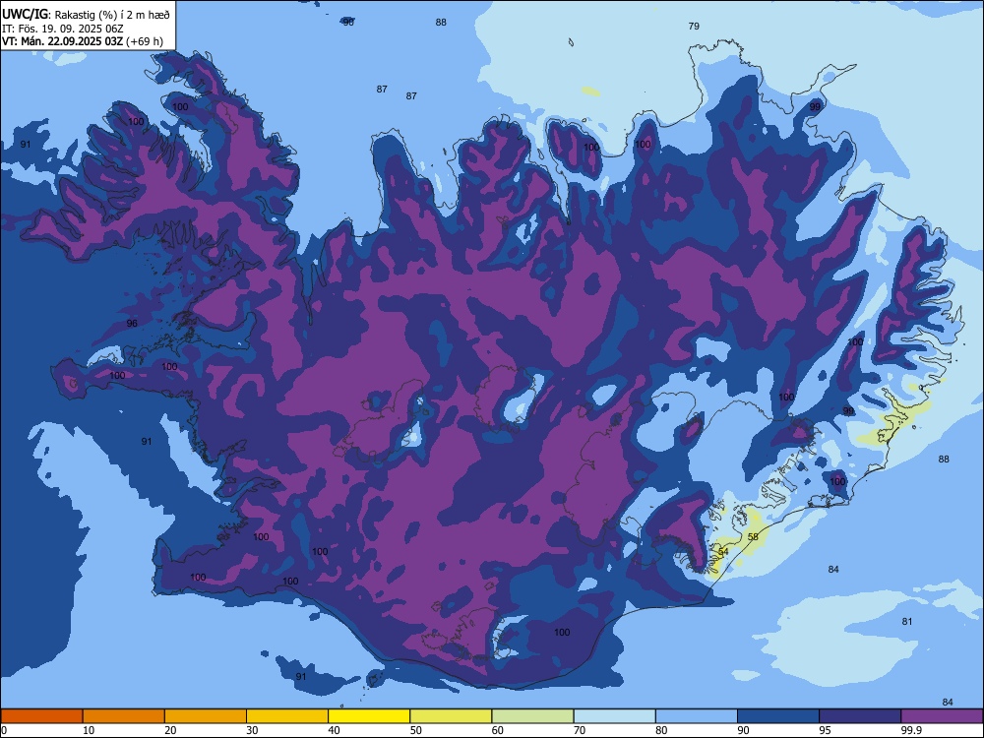The image size is (984, 738).
Task: Click the legend tick label '40'
Action: (334, 730)
